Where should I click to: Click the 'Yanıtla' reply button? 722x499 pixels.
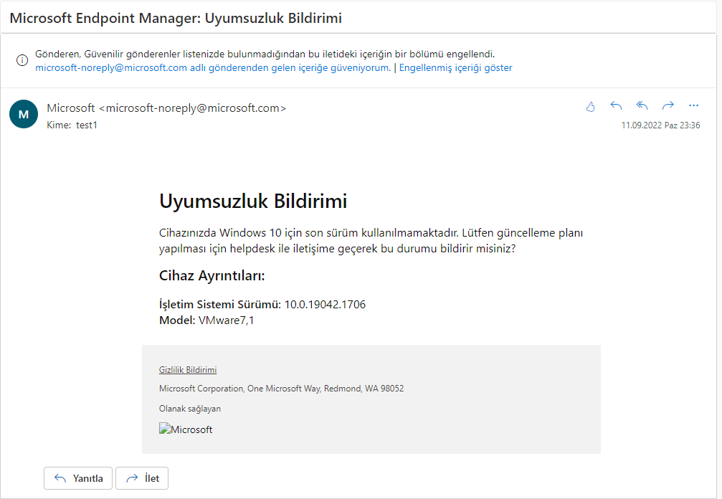coord(78,478)
